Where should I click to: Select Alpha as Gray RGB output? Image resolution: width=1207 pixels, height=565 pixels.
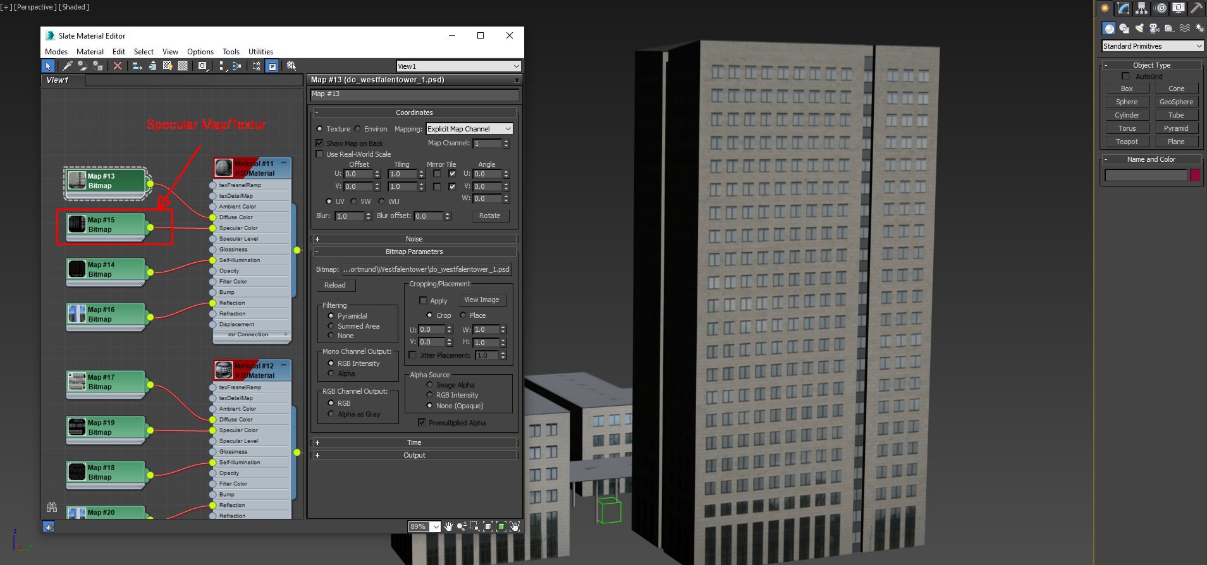(x=331, y=414)
